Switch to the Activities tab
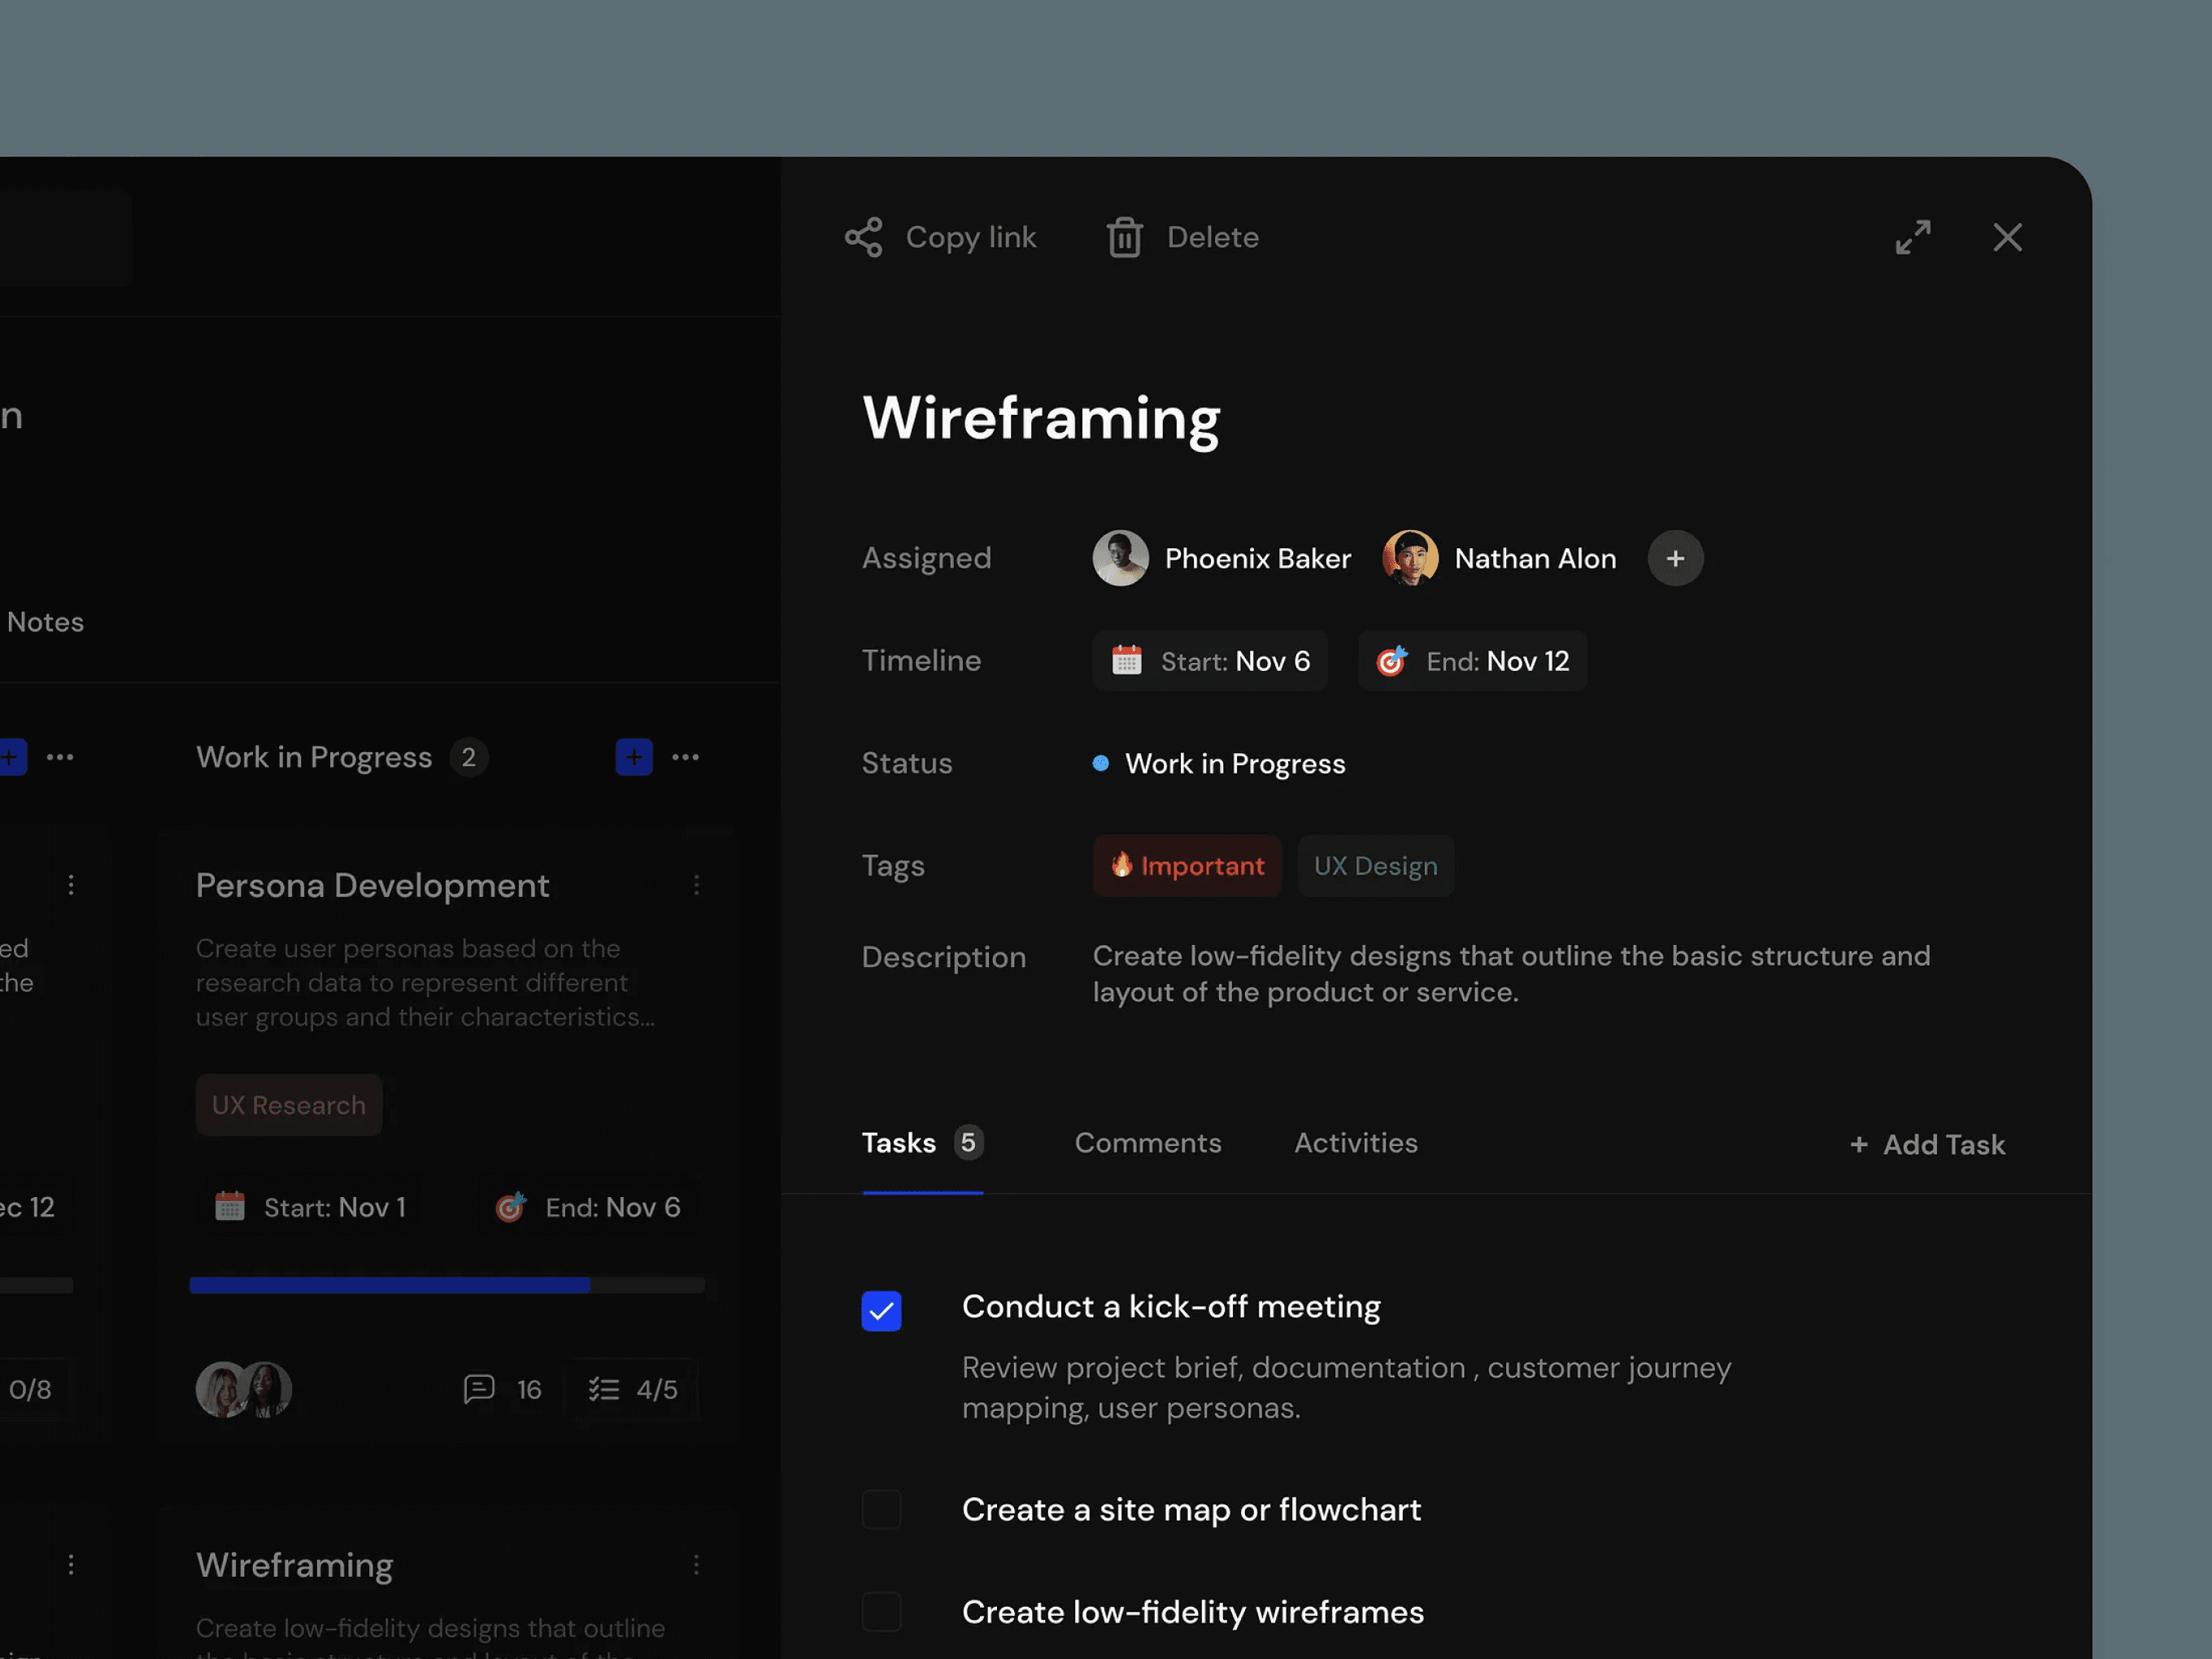2212x1659 pixels. click(x=1355, y=1143)
